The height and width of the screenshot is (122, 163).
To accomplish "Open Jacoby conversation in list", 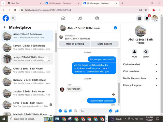I will pyautogui.click(x=27, y=93).
